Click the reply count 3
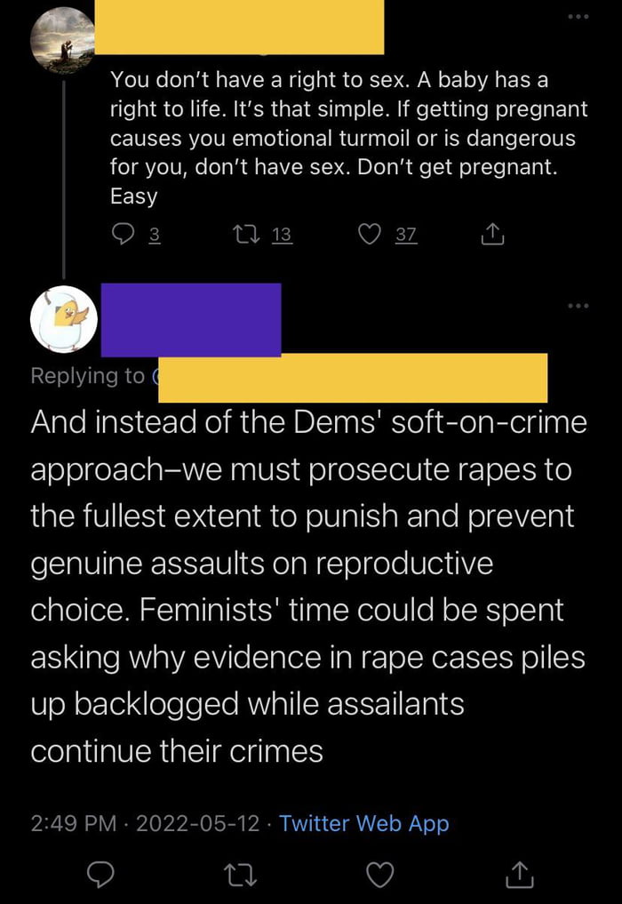 point(154,236)
